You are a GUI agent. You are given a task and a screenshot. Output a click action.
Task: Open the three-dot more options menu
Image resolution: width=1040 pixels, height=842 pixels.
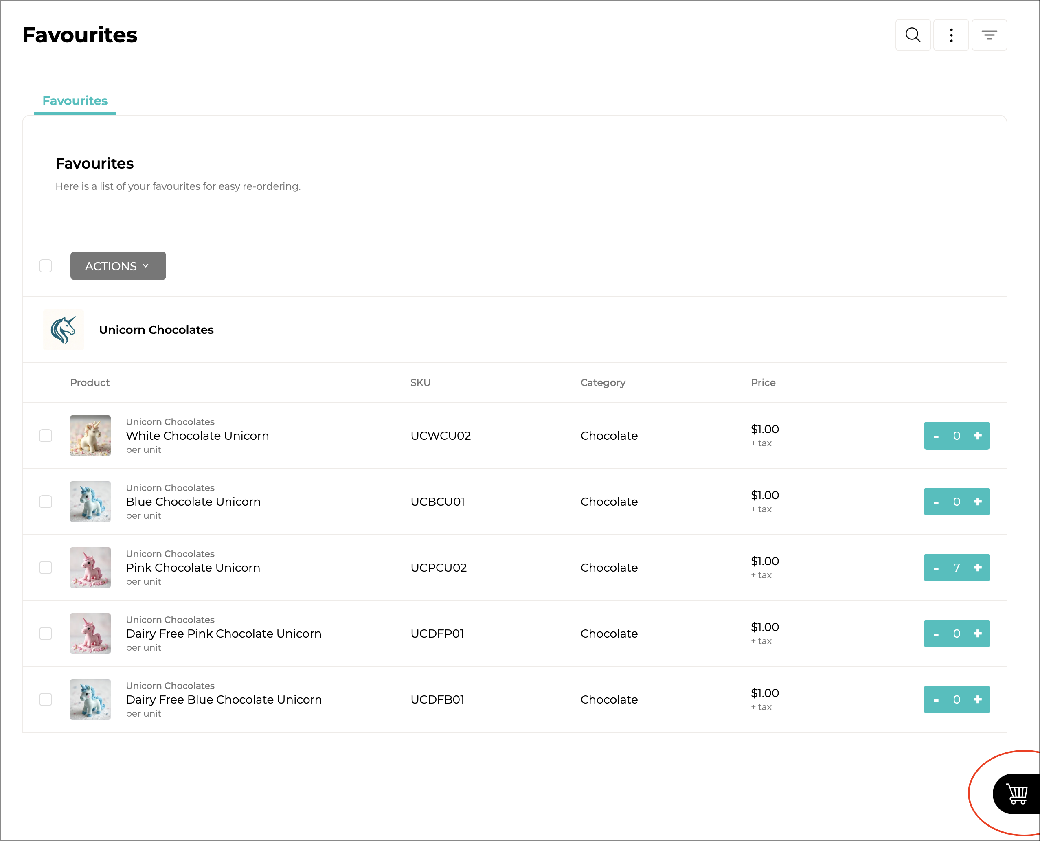tap(951, 35)
